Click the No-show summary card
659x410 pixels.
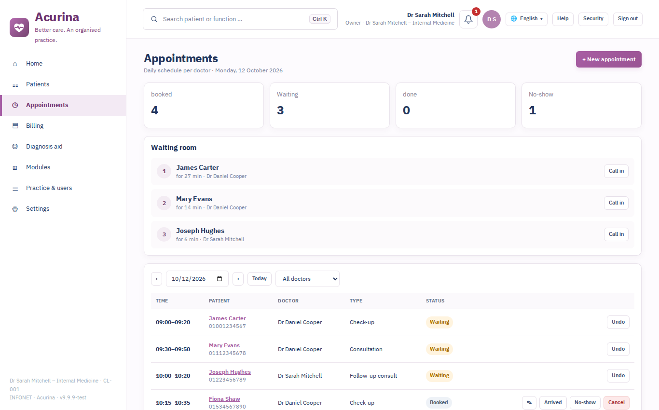[x=581, y=105]
